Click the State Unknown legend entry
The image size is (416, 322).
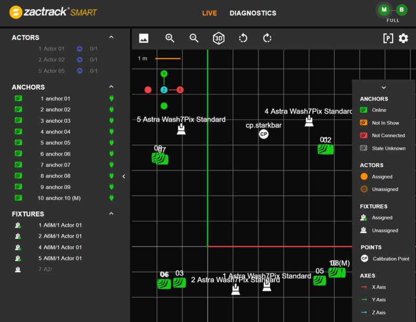coord(383,148)
